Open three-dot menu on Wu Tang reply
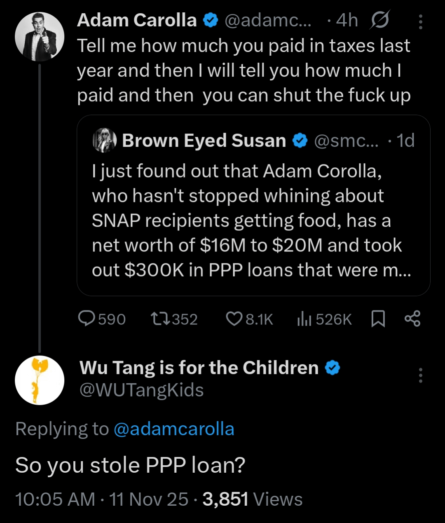445x523 pixels. click(420, 375)
